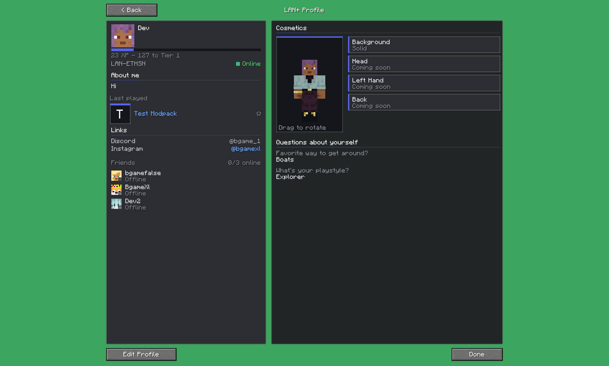Screen dimensions: 609x366
Task: Click the Dev username label
Action: (x=144, y=28)
